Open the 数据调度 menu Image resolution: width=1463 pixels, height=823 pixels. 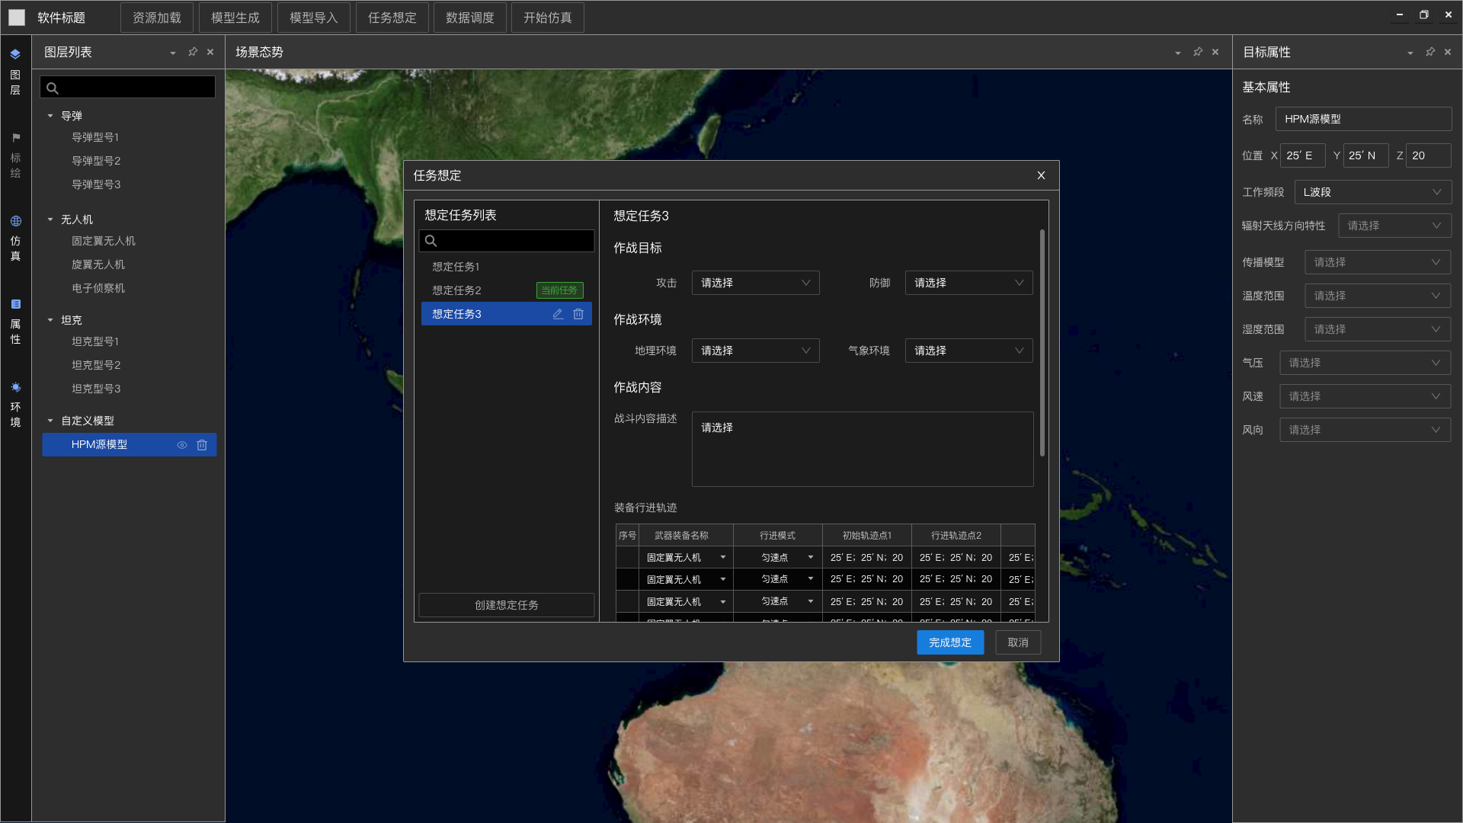470,18
